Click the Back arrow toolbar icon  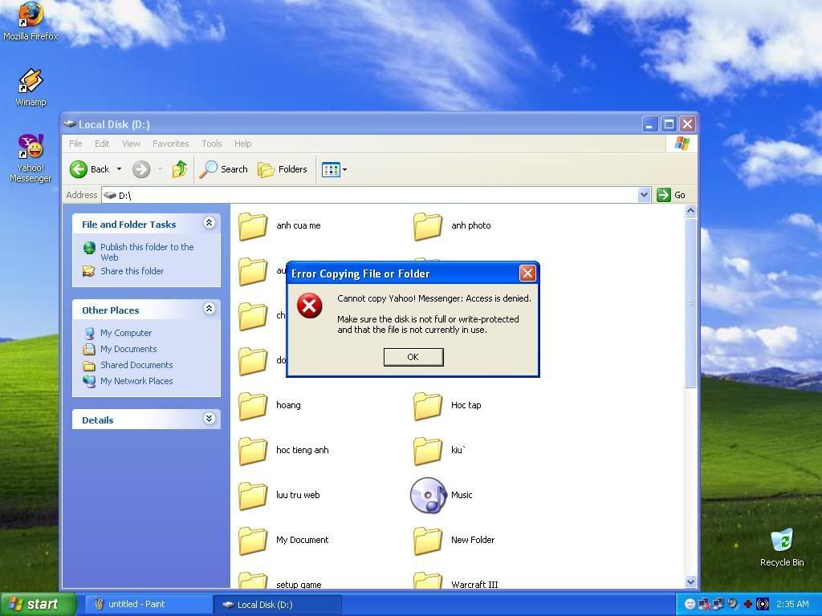point(79,169)
